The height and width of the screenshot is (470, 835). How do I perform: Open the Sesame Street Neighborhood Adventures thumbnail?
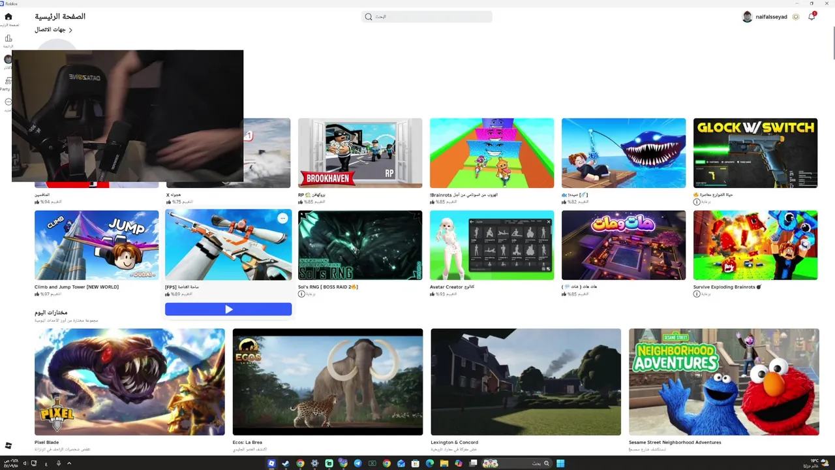tap(724, 382)
